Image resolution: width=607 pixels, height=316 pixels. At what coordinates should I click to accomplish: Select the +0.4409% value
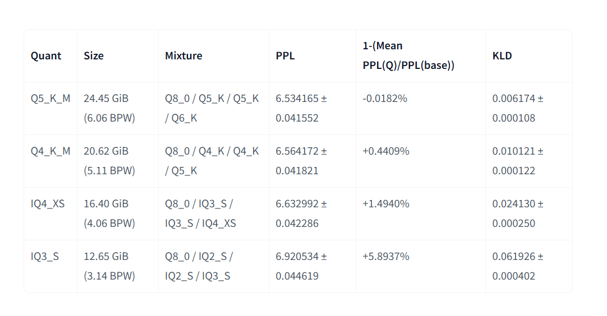click(x=386, y=151)
